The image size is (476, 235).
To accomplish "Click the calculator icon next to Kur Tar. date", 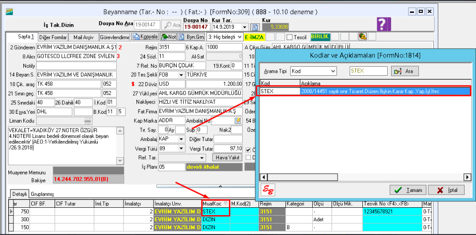I will (x=255, y=27).
